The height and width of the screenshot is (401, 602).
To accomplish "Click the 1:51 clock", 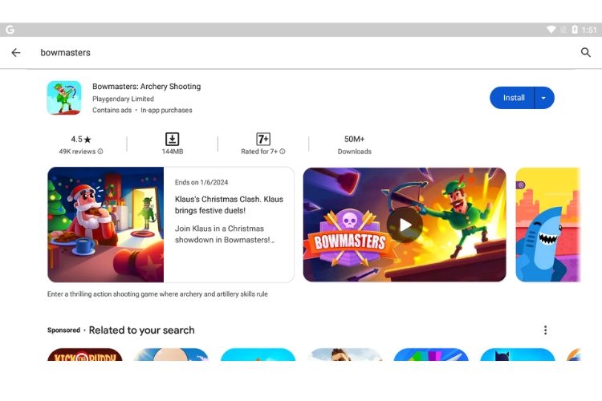I will pos(589,30).
